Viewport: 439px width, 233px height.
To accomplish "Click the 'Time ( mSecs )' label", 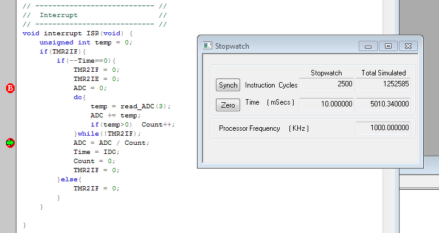I will [270, 102].
